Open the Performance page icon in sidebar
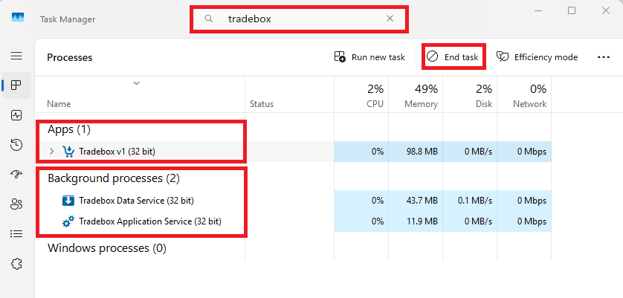The height and width of the screenshot is (298, 623). click(16, 115)
